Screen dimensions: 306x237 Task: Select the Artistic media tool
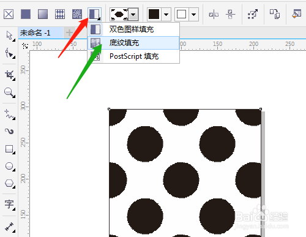(9, 132)
